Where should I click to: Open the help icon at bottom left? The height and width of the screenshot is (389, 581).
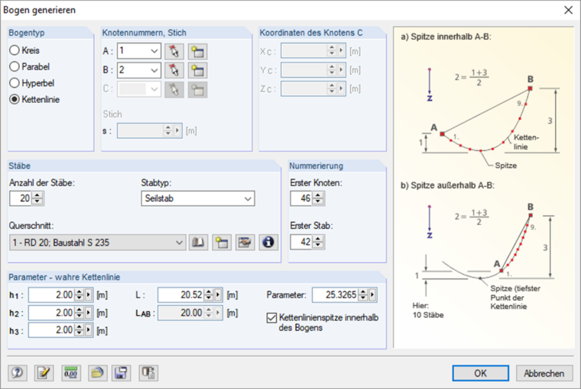(18, 373)
